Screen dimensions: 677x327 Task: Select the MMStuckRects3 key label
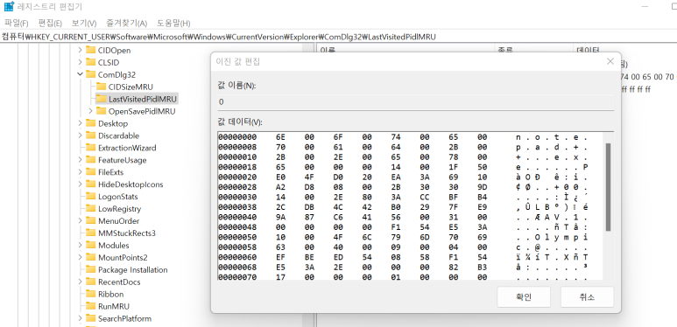126,233
